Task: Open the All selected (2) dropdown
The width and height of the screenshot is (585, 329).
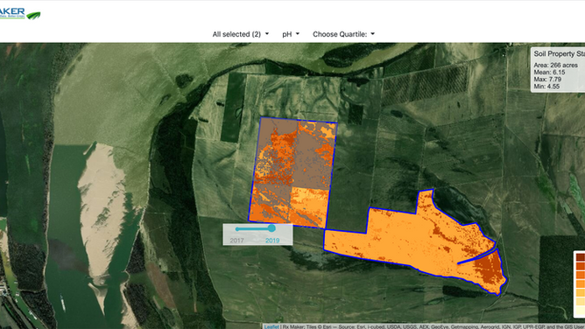Action: tap(240, 34)
